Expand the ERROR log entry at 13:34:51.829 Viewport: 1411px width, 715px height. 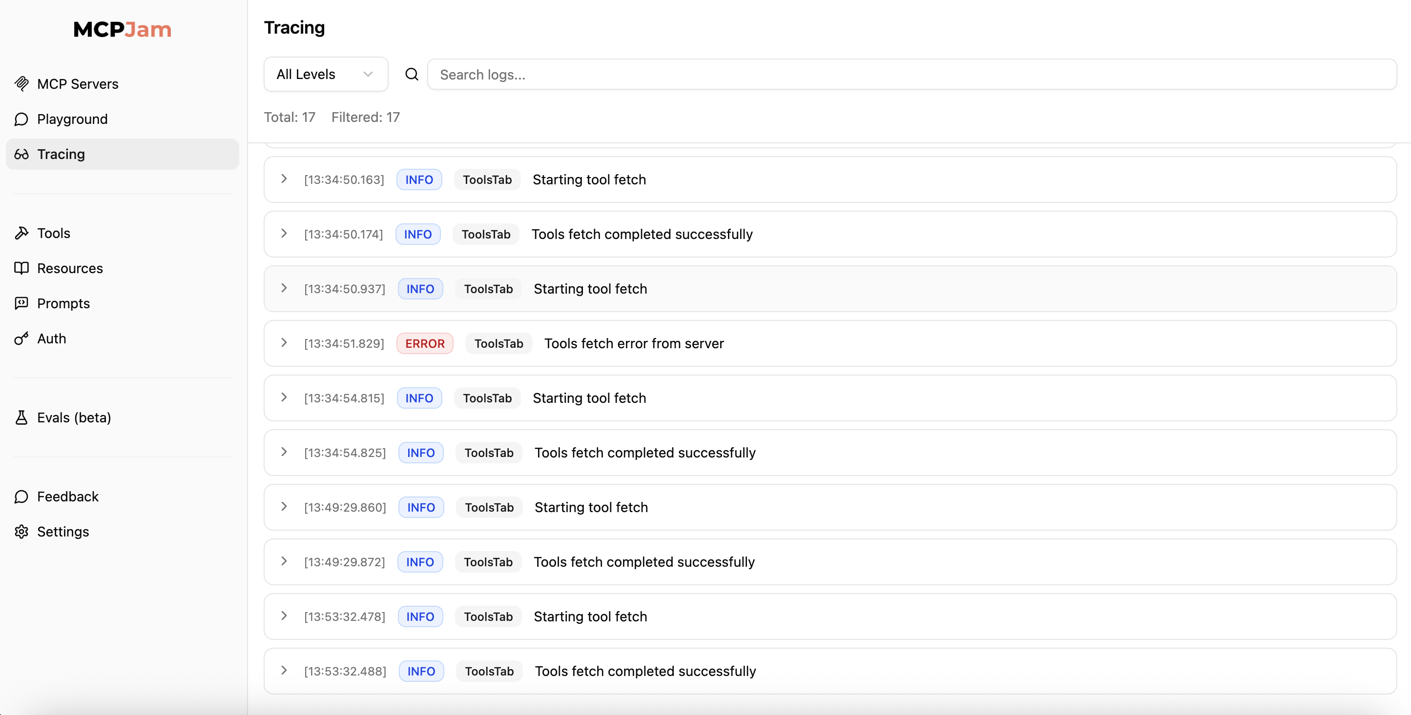click(284, 343)
